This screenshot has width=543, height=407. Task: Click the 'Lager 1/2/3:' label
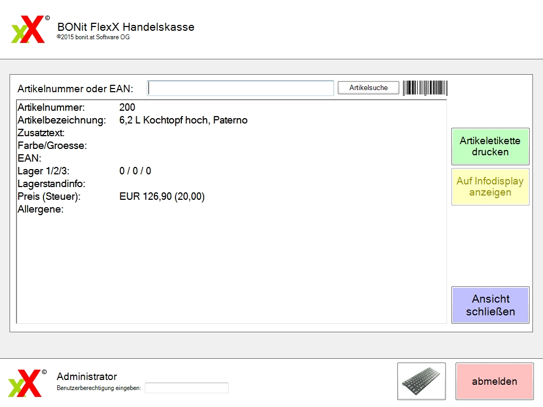(x=43, y=171)
